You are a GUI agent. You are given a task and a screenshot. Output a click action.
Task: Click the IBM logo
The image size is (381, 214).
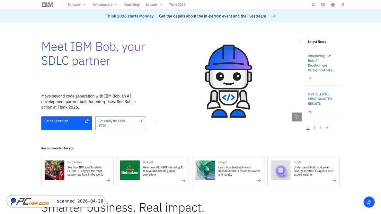pos(47,5)
